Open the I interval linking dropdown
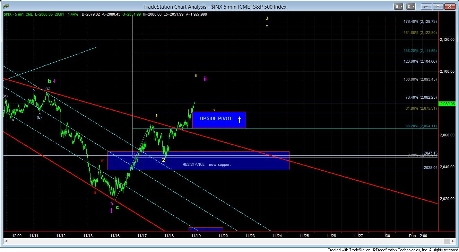 pos(411,6)
